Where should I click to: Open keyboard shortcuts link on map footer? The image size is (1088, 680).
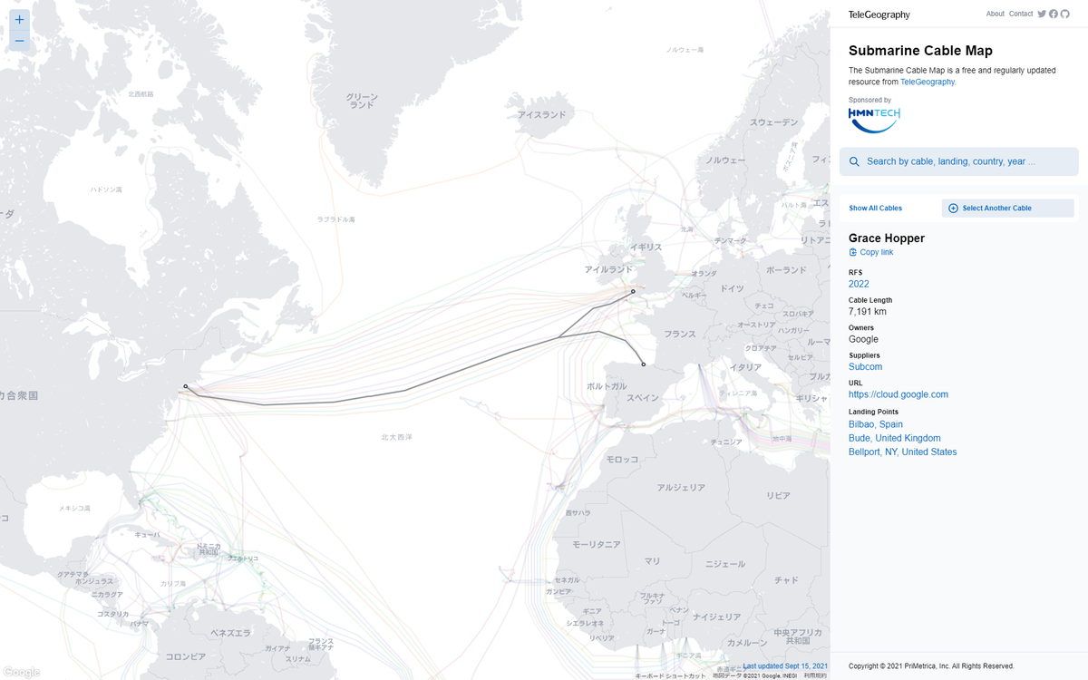(x=669, y=675)
